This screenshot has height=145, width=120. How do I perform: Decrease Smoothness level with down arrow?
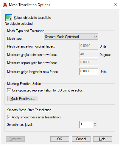pyautogui.click(x=95, y=126)
